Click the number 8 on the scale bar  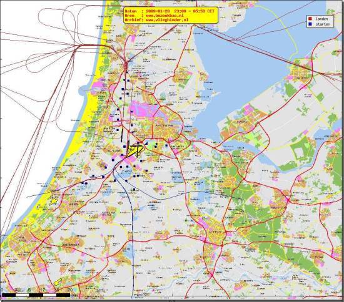(29, 290)
